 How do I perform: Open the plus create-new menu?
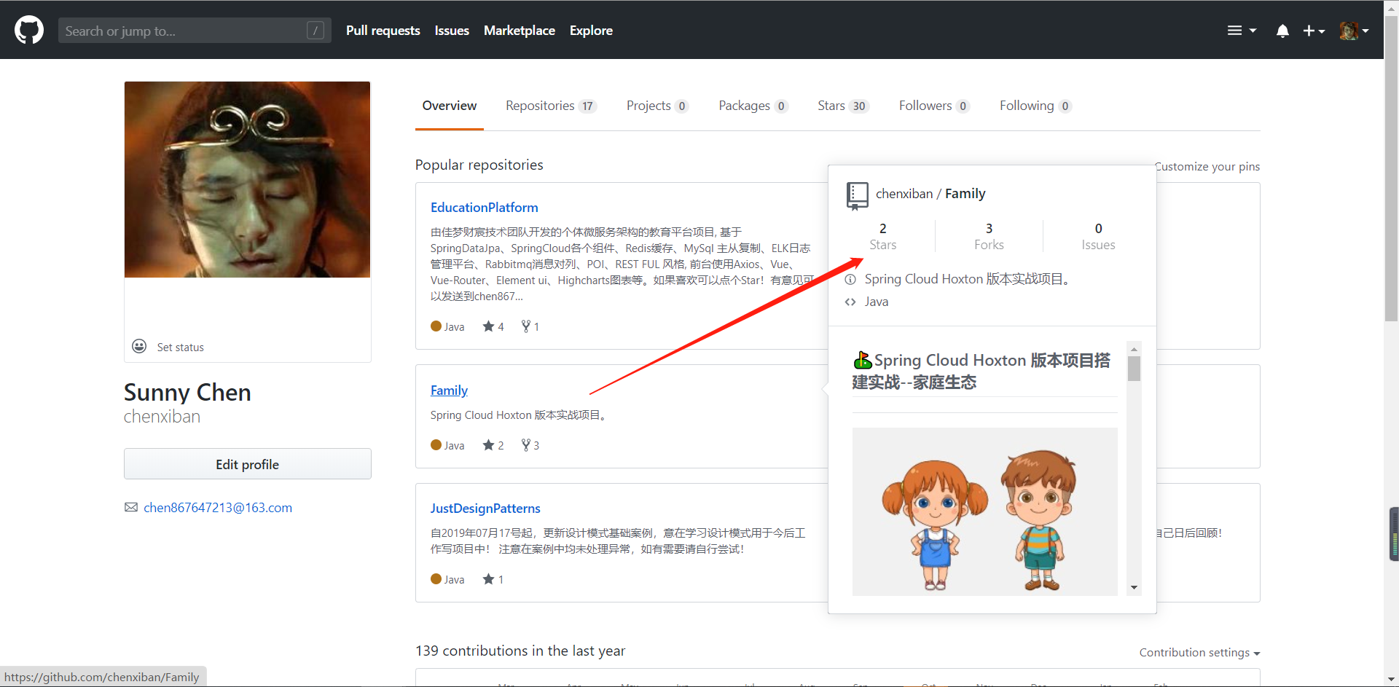pos(1314,31)
